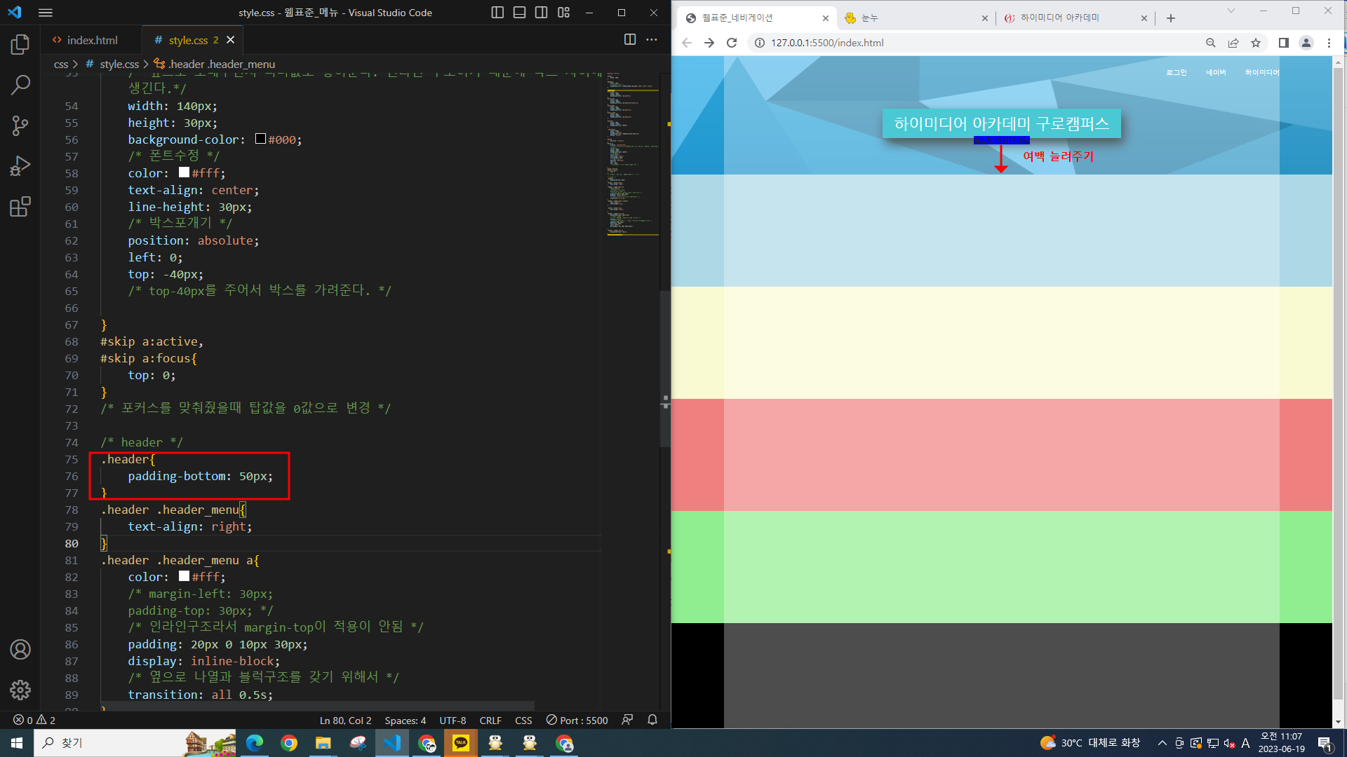Click the #000 background-color swatch
Image resolution: width=1347 pixels, height=757 pixels.
pos(260,139)
